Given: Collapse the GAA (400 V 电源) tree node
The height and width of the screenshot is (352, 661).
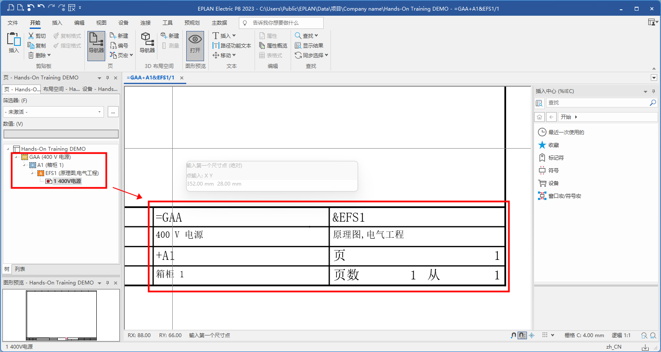Looking at the screenshot, I should point(17,157).
